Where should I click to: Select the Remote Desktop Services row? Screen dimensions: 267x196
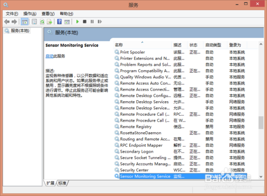point(180,102)
